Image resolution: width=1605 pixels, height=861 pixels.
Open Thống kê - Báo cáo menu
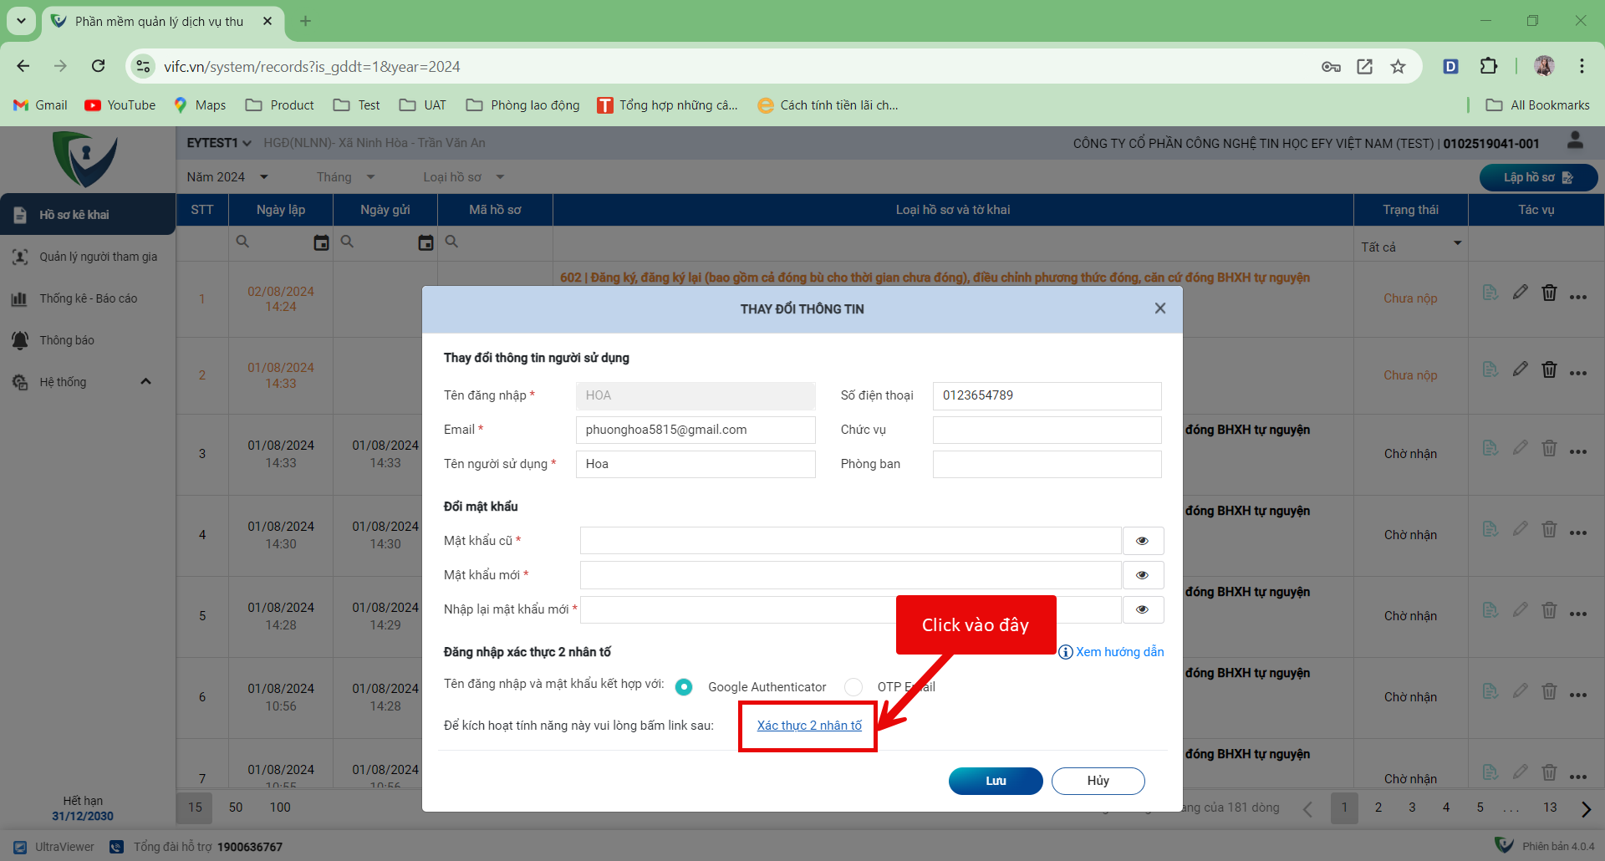(x=88, y=298)
